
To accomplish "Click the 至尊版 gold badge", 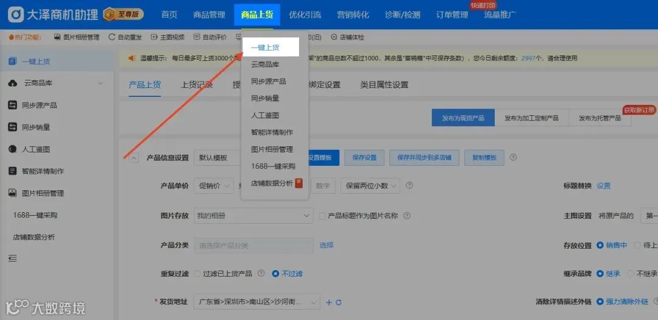I will coord(123,14).
